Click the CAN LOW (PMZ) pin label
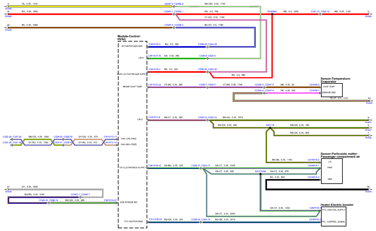Screen dimensions: 376x231 [x=128, y=138]
